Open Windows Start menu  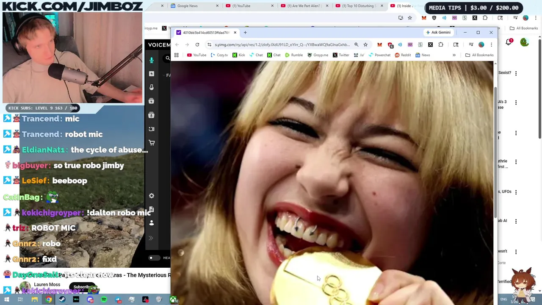[x=7, y=299]
